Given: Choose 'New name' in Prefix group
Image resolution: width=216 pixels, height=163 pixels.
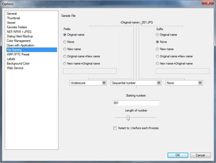Looking at the screenshot, I should tap(65, 49).
